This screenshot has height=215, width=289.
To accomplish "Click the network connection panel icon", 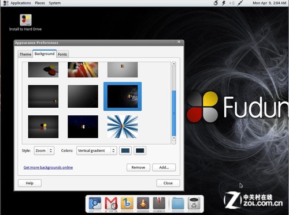I will pyautogui.click(x=240, y=3).
